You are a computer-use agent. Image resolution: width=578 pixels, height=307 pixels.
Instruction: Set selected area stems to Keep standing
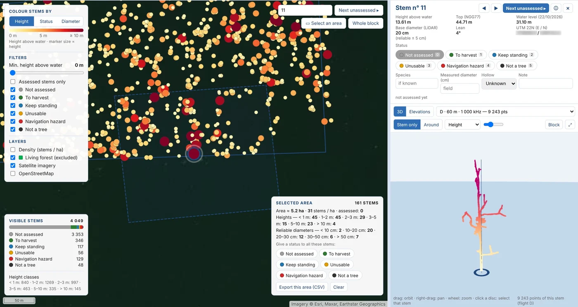[x=297, y=265]
